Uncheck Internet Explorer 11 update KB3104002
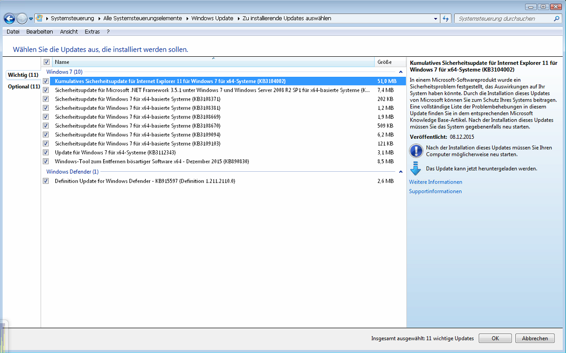 46,81
